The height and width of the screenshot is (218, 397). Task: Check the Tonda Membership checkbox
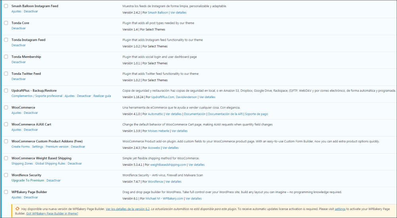click(6, 57)
